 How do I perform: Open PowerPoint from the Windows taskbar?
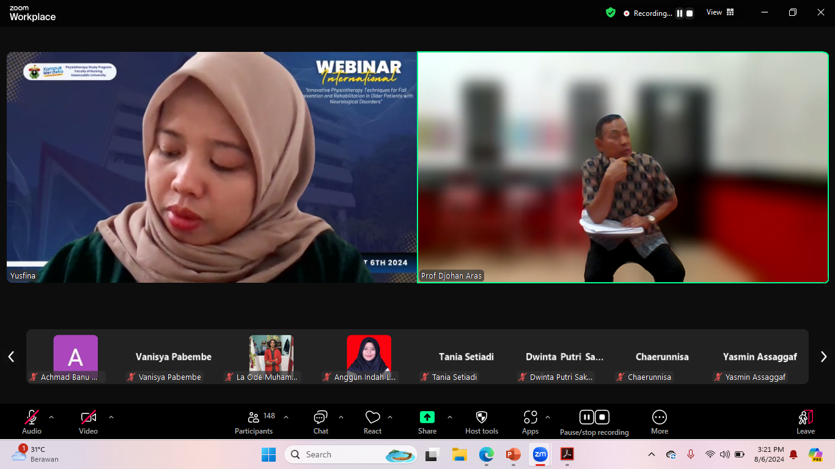pos(513,454)
